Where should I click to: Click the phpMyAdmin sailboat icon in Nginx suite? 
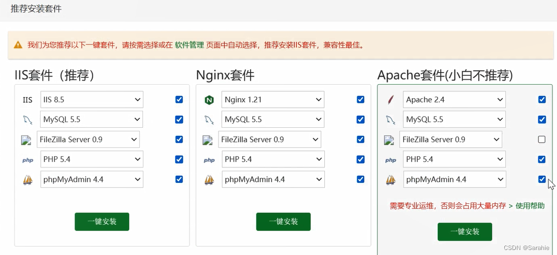coord(209,180)
